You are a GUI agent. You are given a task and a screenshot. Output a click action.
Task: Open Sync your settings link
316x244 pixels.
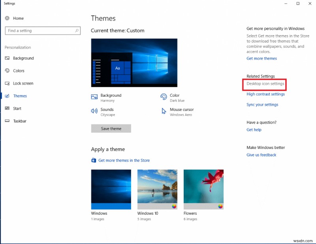(262, 105)
